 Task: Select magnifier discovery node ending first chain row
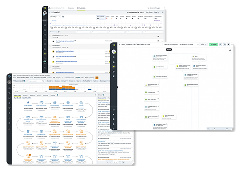point(81,103)
